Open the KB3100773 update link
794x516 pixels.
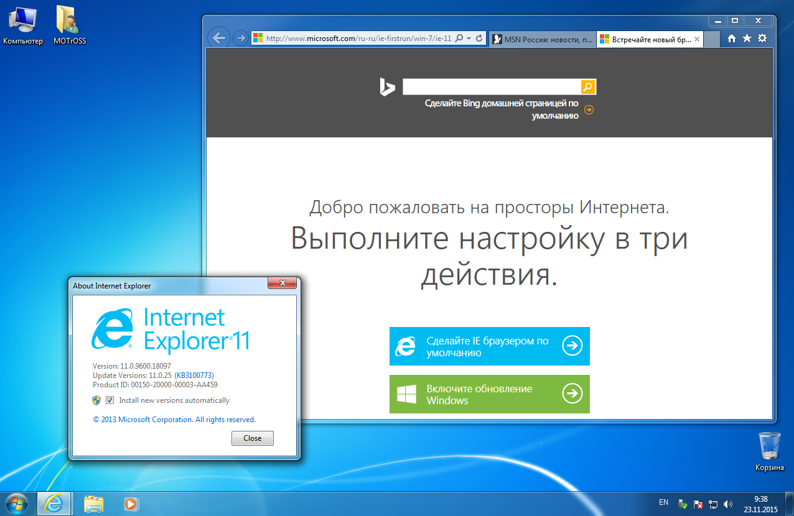pos(194,375)
